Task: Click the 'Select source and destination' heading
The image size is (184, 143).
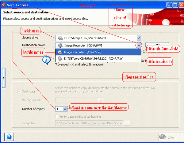Action: 25,12
